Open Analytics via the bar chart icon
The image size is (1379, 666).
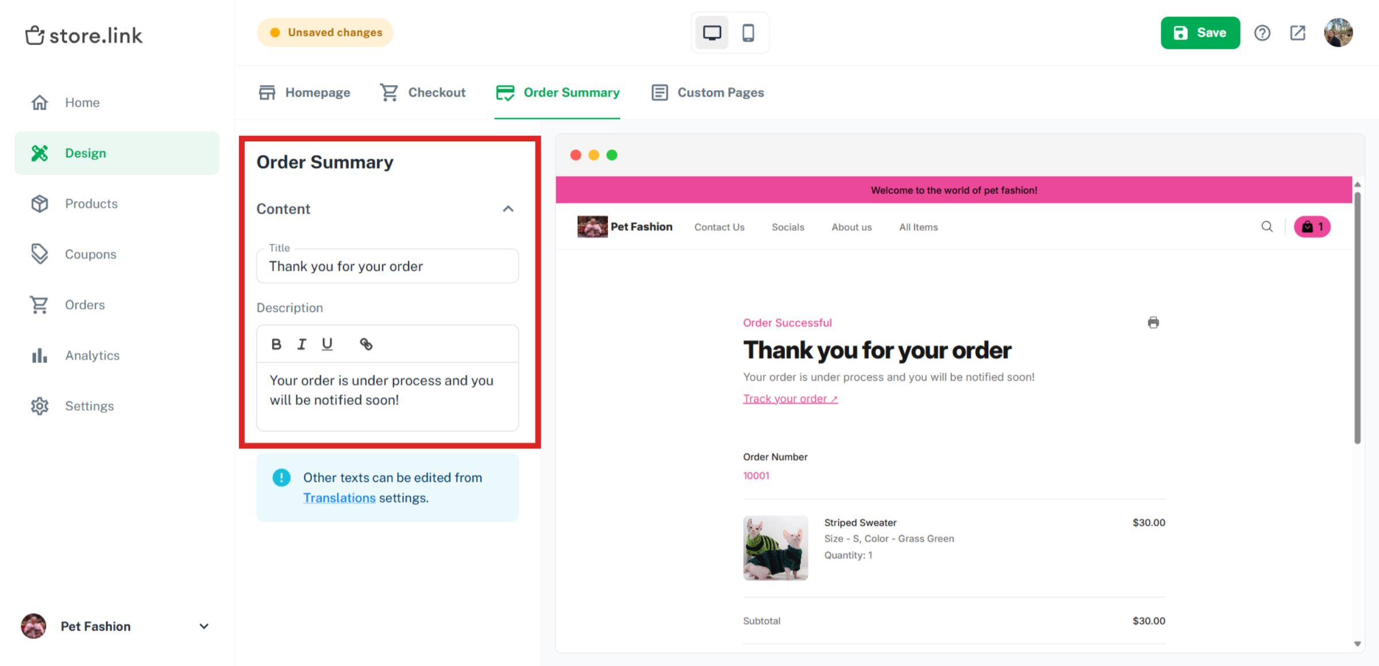[x=39, y=355]
